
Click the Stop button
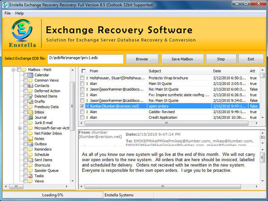coord(221,59)
